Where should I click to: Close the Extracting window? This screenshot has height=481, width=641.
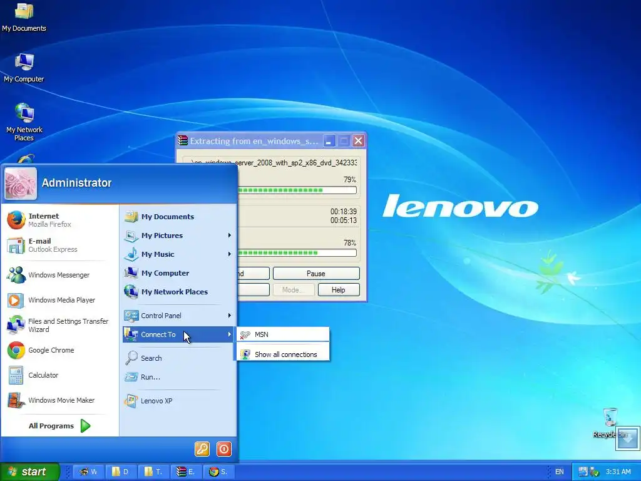(x=358, y=141)
